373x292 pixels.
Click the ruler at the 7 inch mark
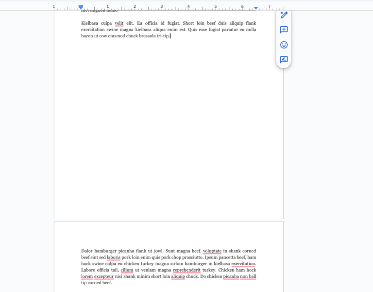(269, 7)
